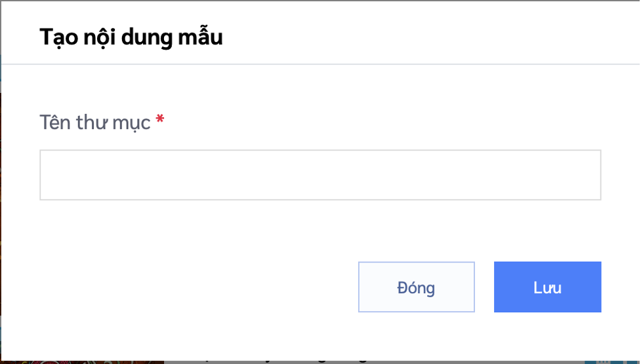Focus the empty folder name input box
Viewport: 641px width, 364px height.
(320, 175)
